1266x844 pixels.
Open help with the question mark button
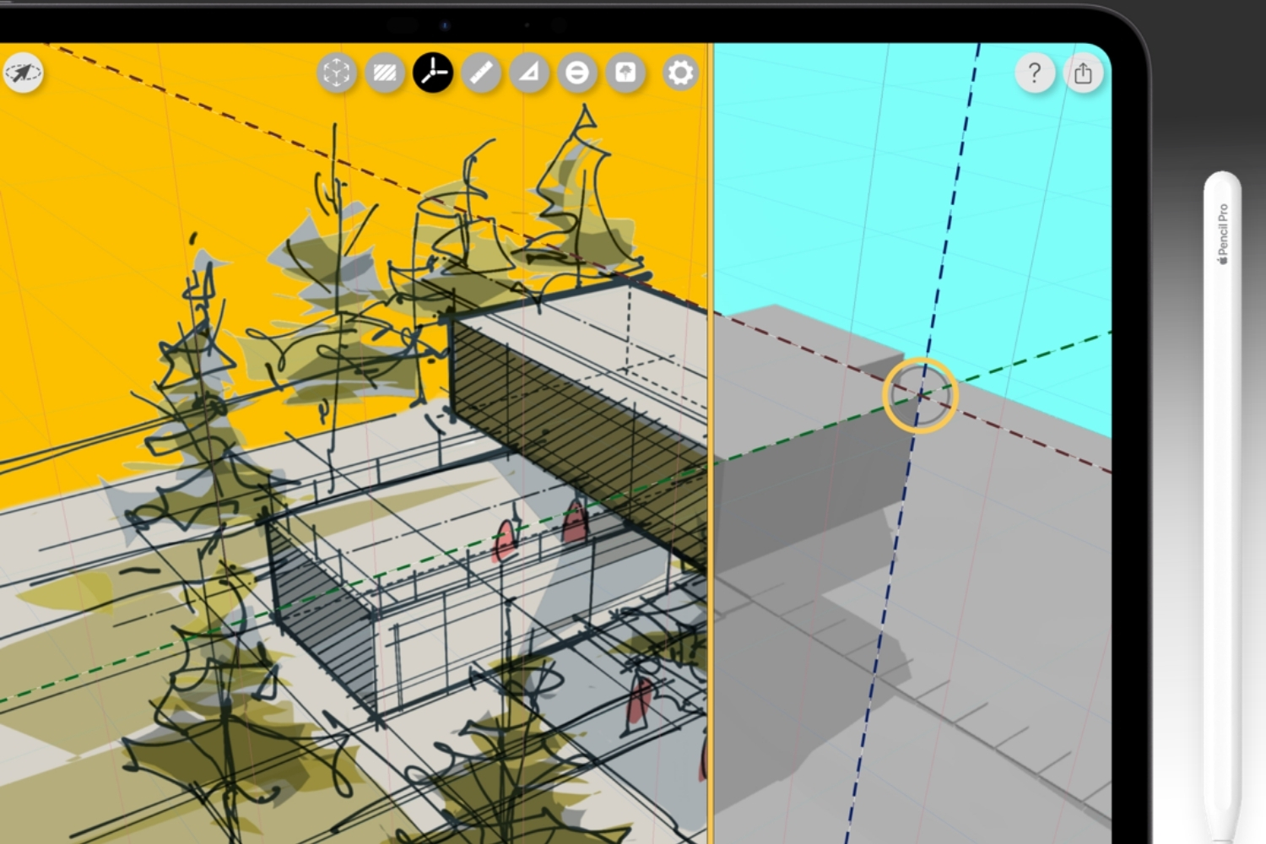1035,73
